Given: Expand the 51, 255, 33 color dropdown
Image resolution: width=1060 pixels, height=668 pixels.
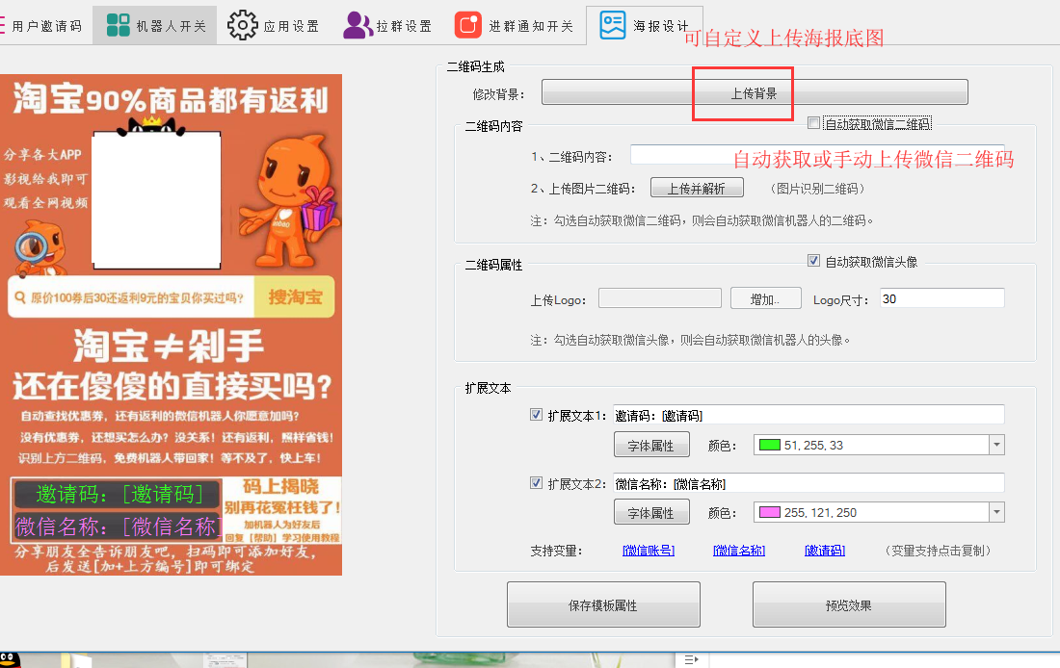Looking at the screenshot, I should pyautogui.click(x=996, y=445).
